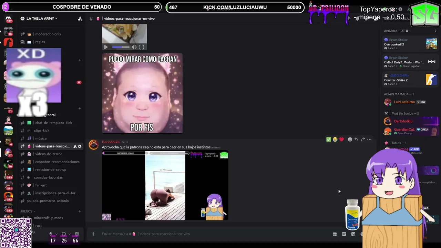This screenshot has height=248, width=441.
Task: Enter fullscreen on the top video
Action: click(141, 47)
